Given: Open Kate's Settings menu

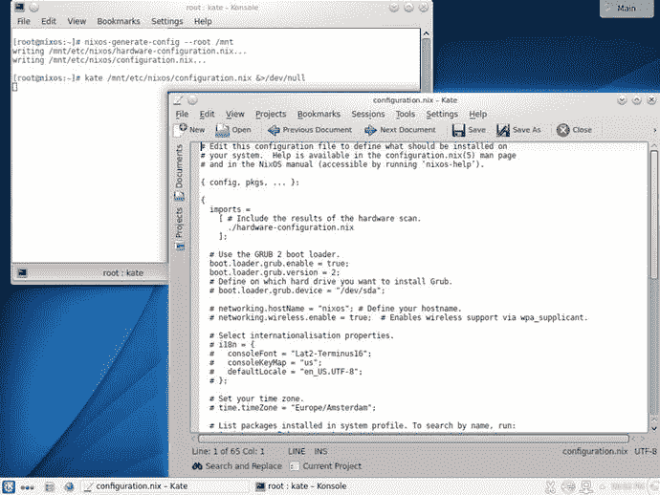Looking at the screenshot, I should pos(442,114).
